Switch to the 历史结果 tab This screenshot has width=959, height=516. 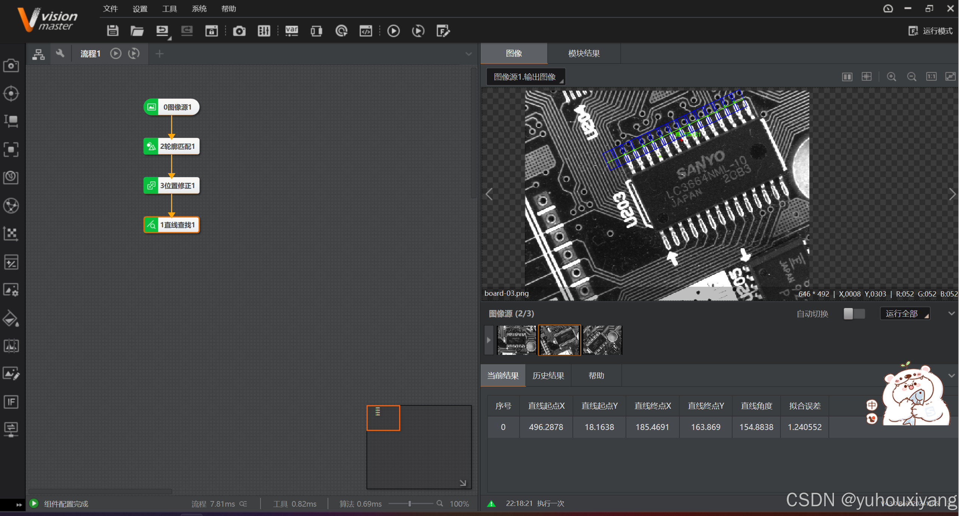click(548, 375)
